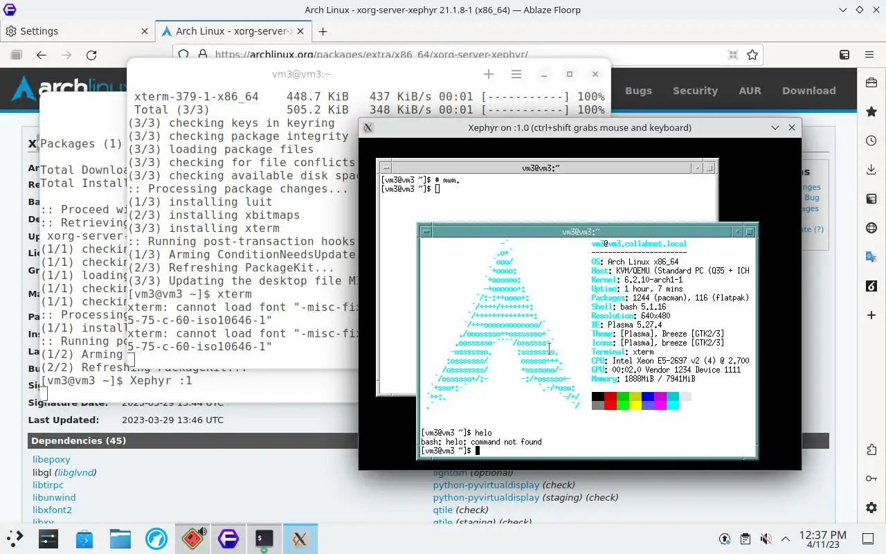Open the Bugs menu on Arch site

(638, 91)
